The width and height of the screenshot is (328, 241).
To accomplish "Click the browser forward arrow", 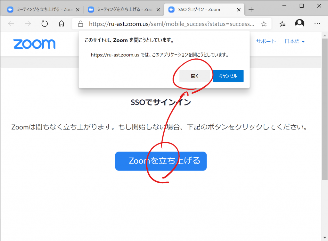I will click(28, 24).
